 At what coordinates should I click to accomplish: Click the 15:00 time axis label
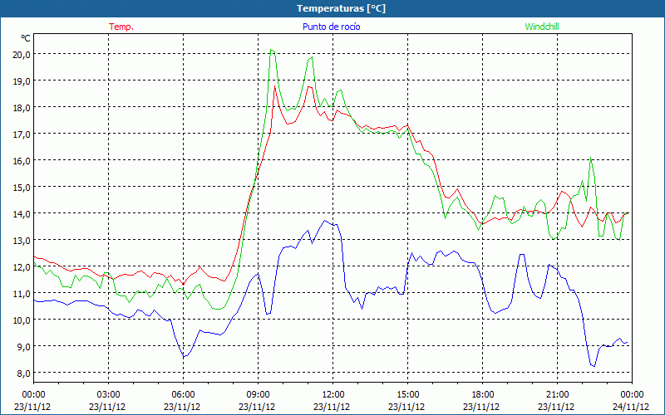408,394
